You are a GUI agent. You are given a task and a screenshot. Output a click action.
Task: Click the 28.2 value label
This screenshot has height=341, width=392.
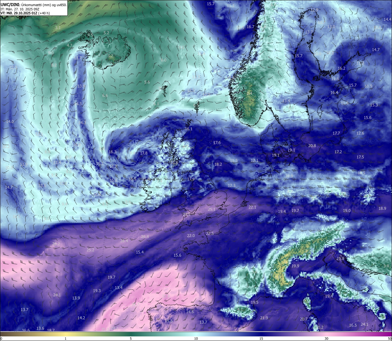pos(56,244)
